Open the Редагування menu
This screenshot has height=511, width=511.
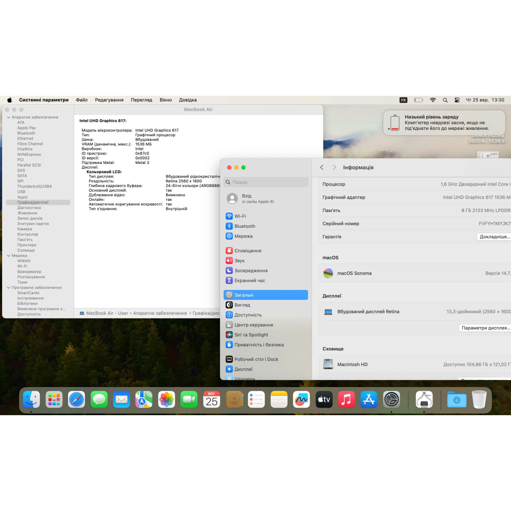109,100
